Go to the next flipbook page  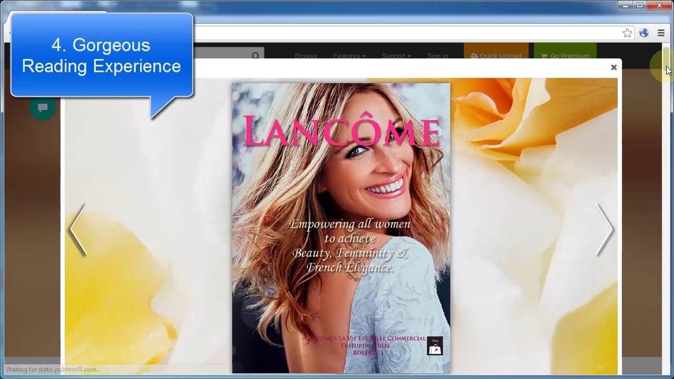pos(604,230)
